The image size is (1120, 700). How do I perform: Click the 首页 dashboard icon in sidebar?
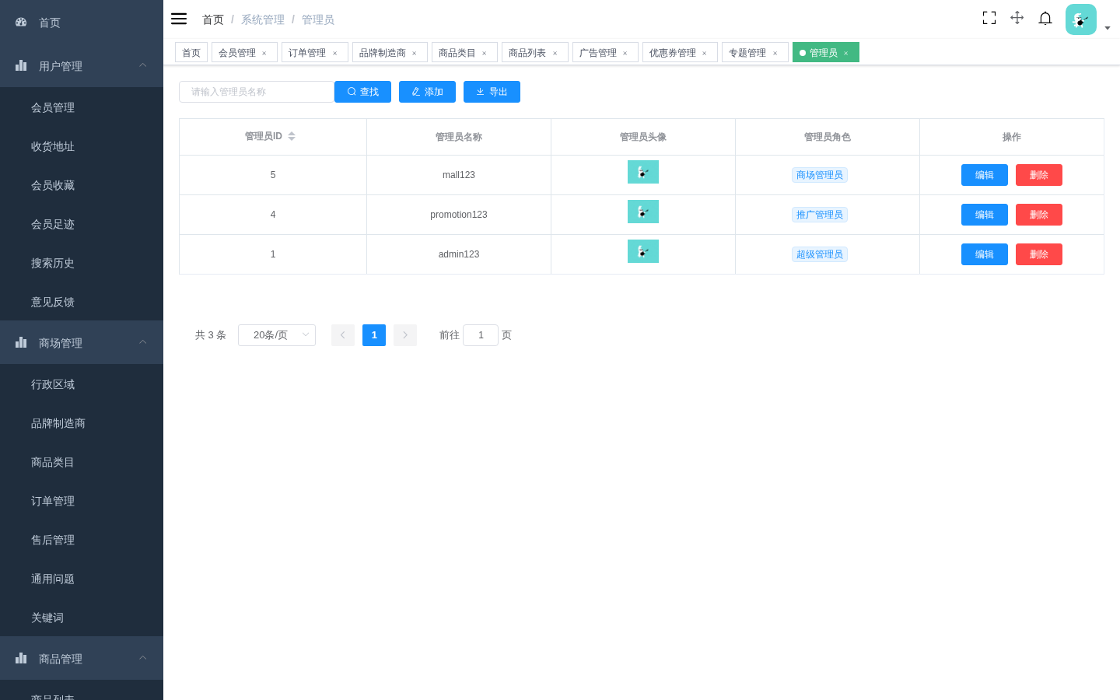coord(21,23)
